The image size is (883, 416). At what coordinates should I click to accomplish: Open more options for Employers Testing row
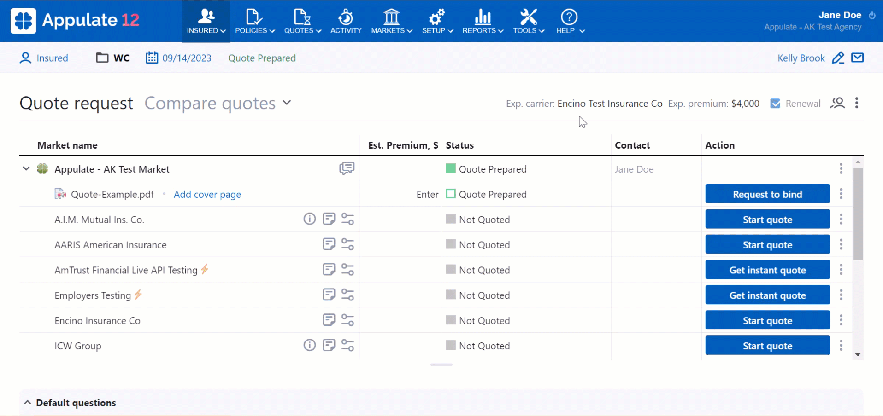click(x=841, y=295)
